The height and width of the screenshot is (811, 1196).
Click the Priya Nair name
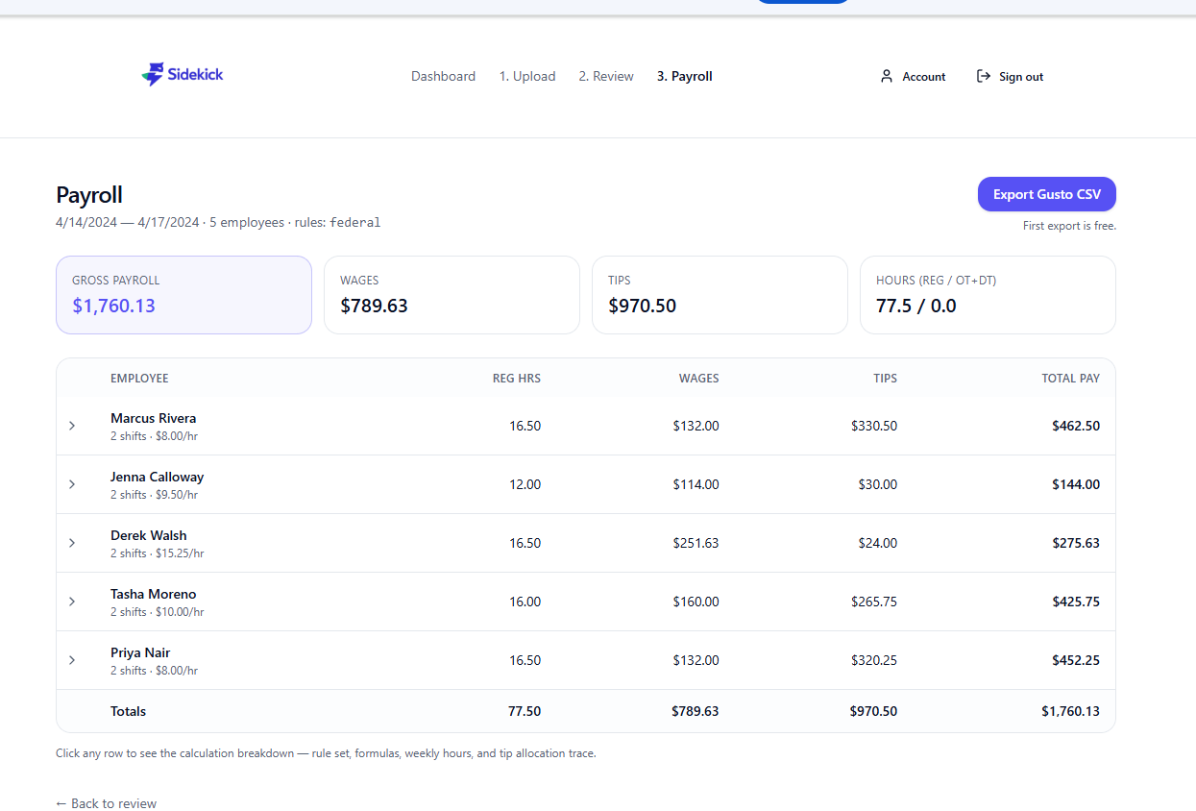pos(140,652)
